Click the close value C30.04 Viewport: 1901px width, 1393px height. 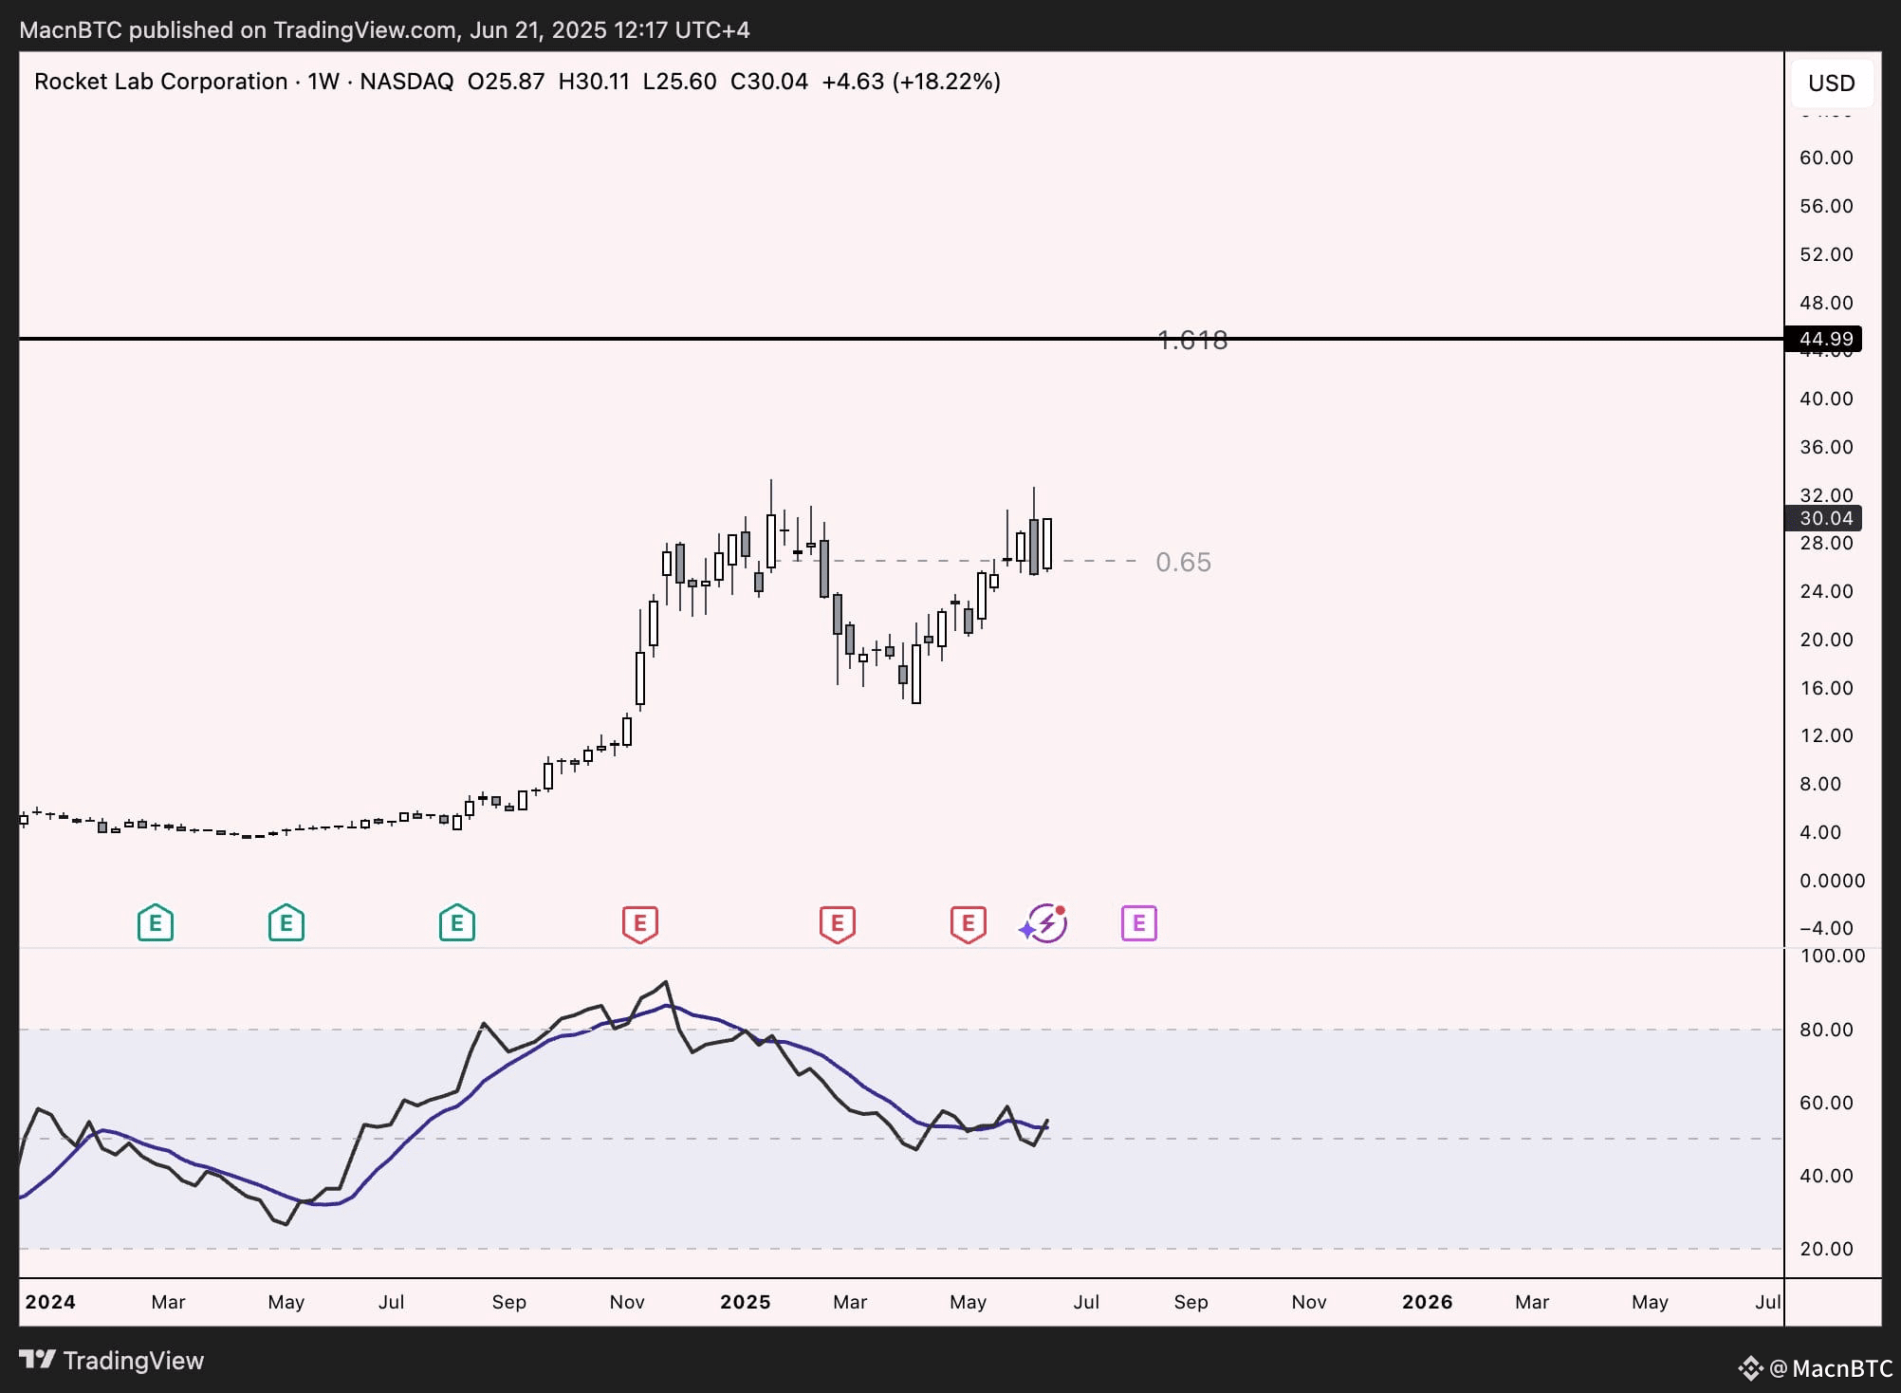tap(769, 82)
